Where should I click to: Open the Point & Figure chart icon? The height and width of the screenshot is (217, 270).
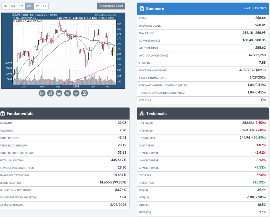(50, 93)
